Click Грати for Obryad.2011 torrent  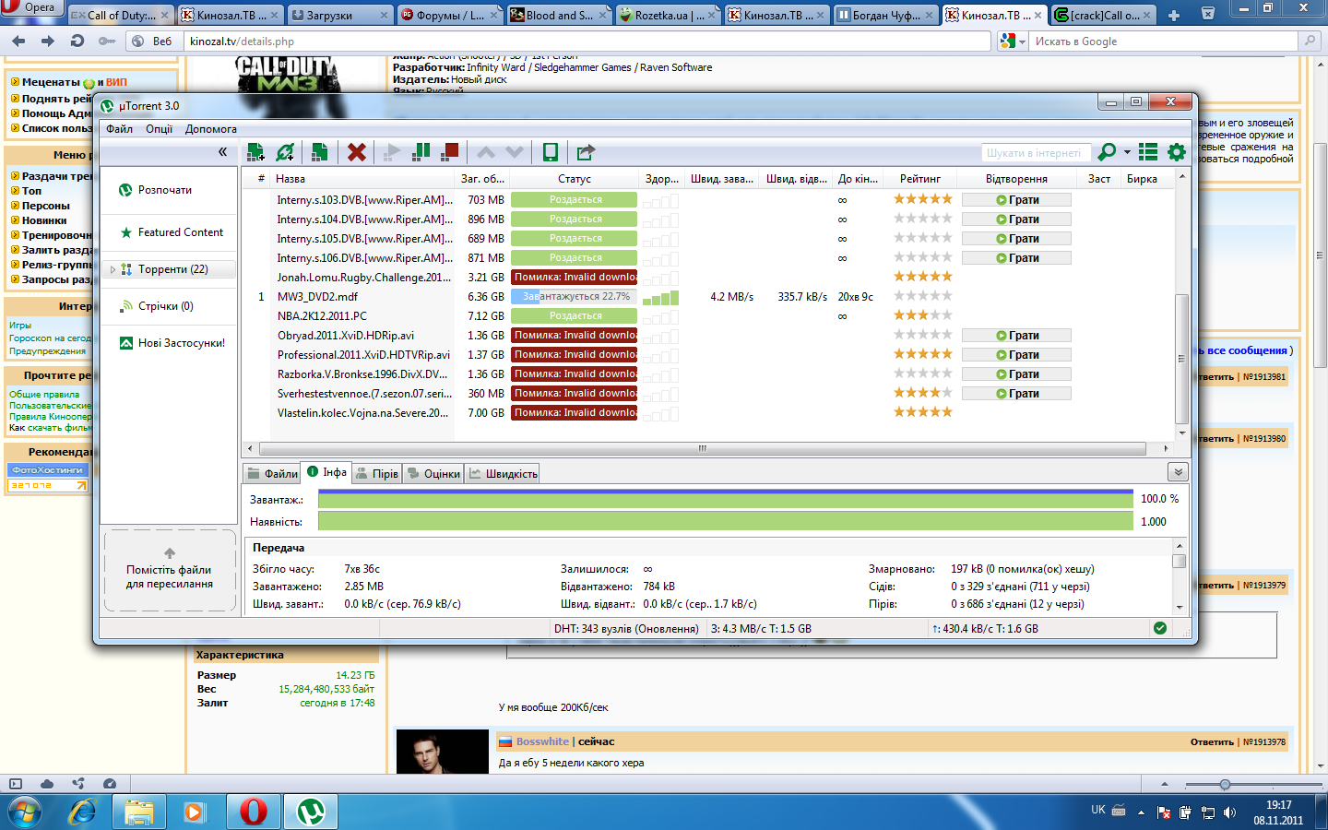(1016, 335)
